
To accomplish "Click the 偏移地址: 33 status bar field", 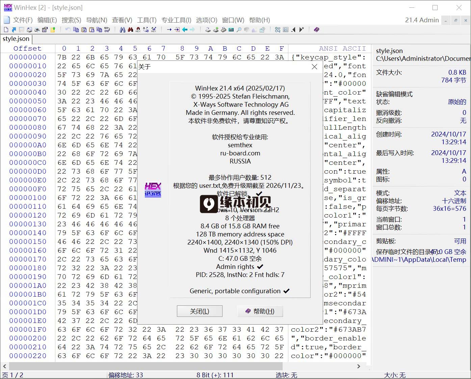I will click(126, 375).
